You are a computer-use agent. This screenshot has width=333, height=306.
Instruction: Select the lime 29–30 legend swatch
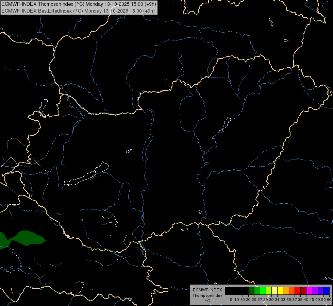pyautogui.click(x=269, y=291)
